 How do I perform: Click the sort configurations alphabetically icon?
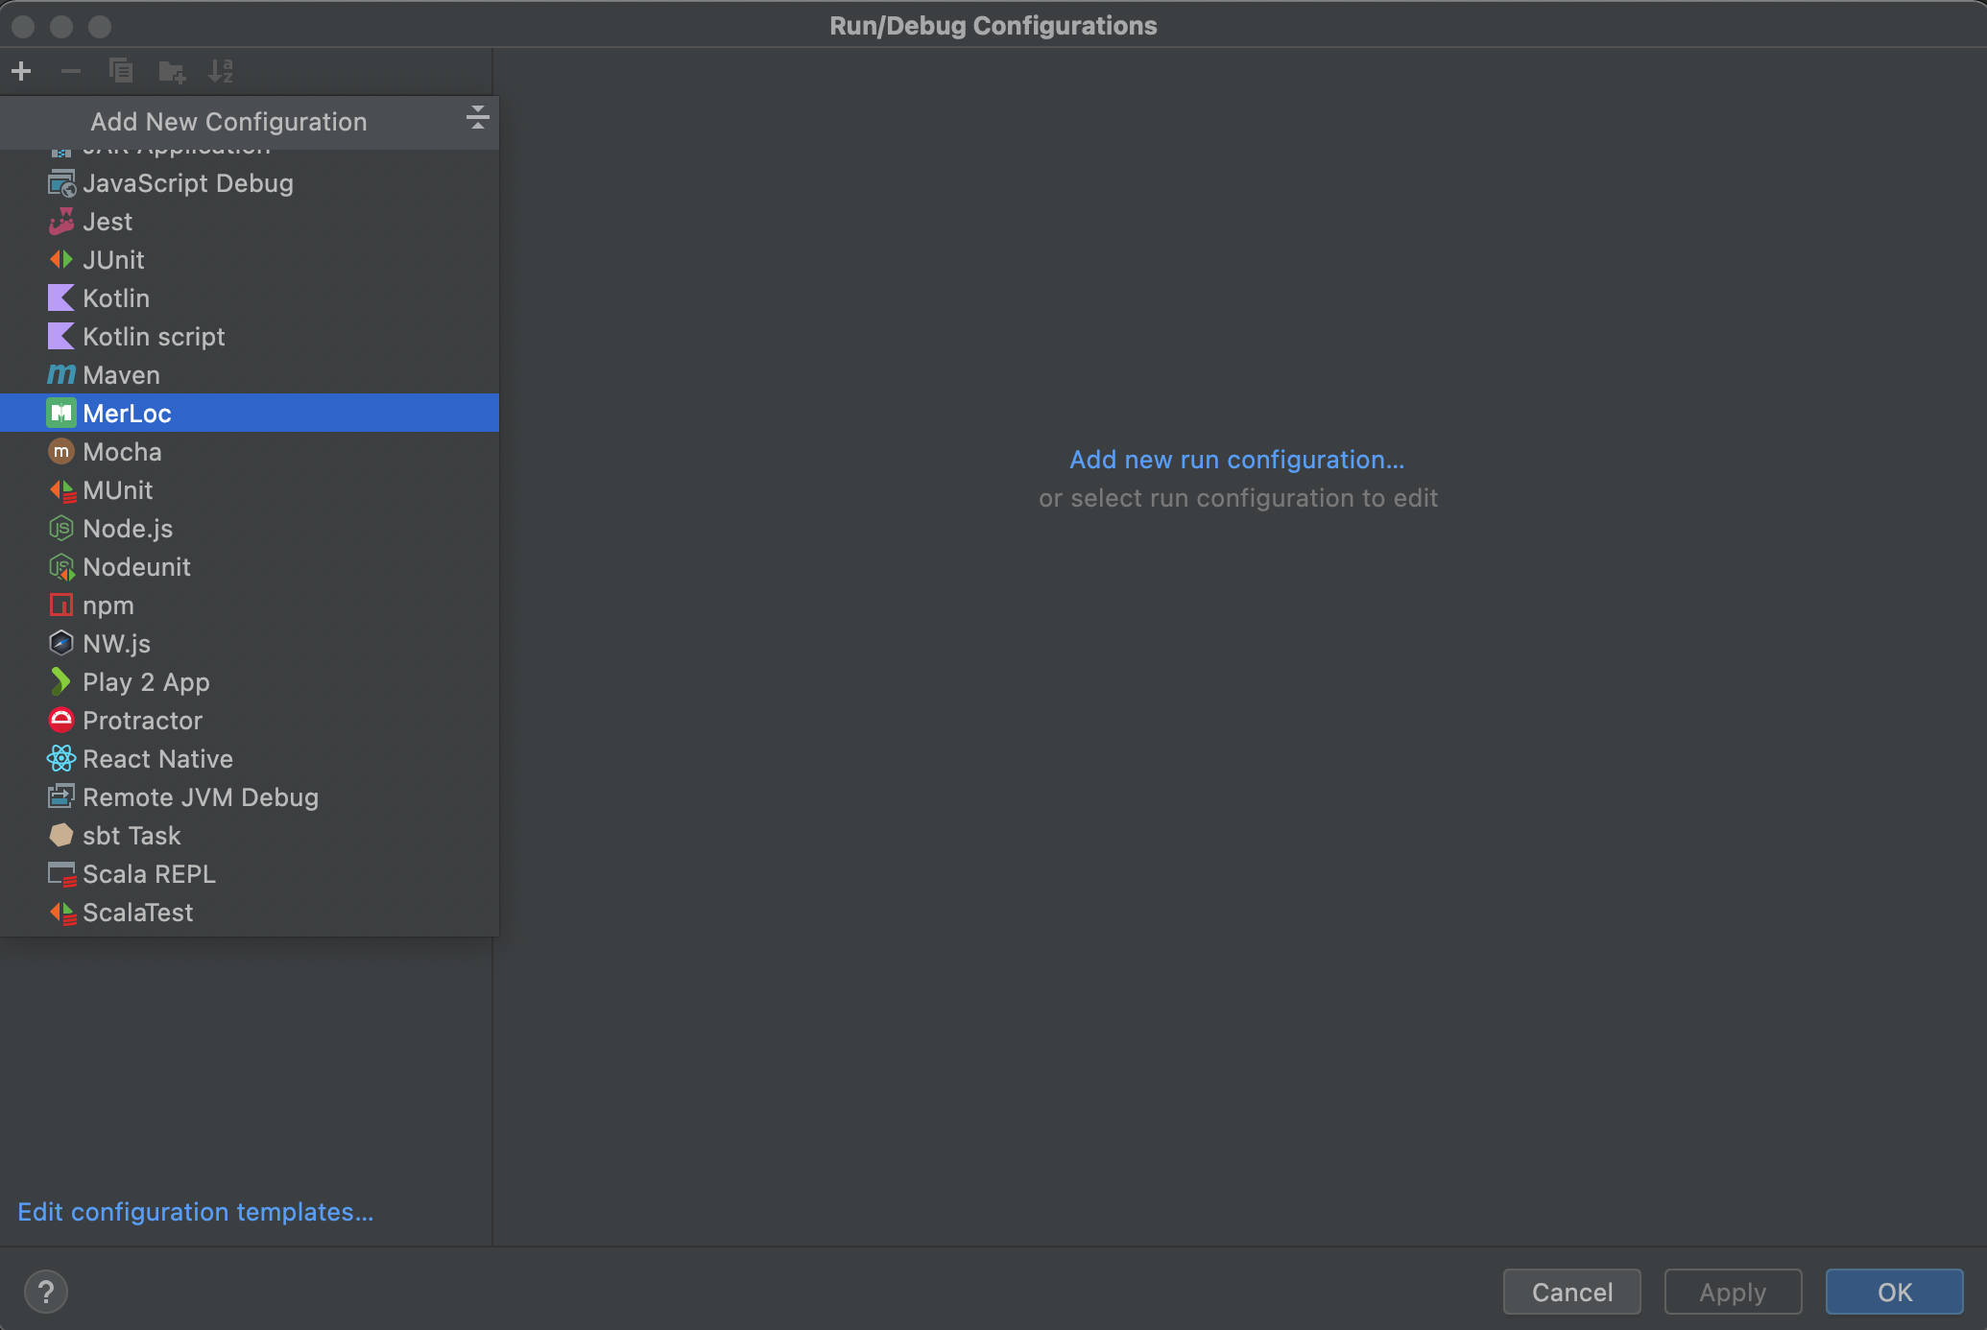click(221, 71)
